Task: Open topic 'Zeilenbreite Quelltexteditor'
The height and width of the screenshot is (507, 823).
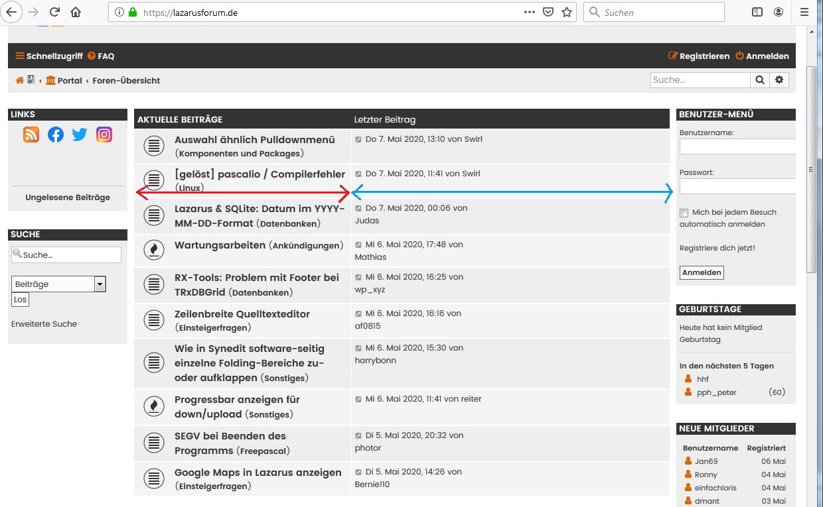Action: tap(242, 314)
